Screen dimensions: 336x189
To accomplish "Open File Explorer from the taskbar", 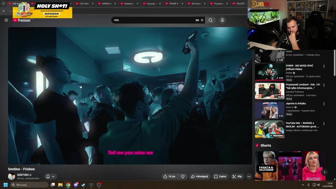I will click(60, 185).
